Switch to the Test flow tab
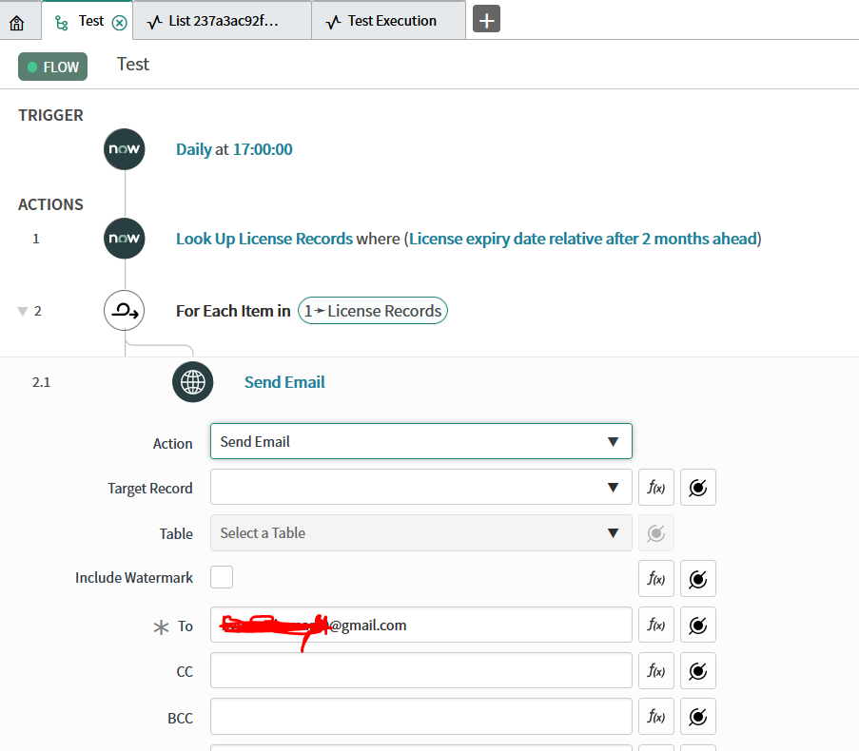This screenshot has width=859, height=751. tap(88, 21)
